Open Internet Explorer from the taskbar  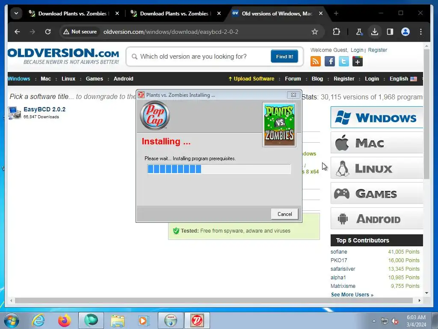[x=38, y=320]
